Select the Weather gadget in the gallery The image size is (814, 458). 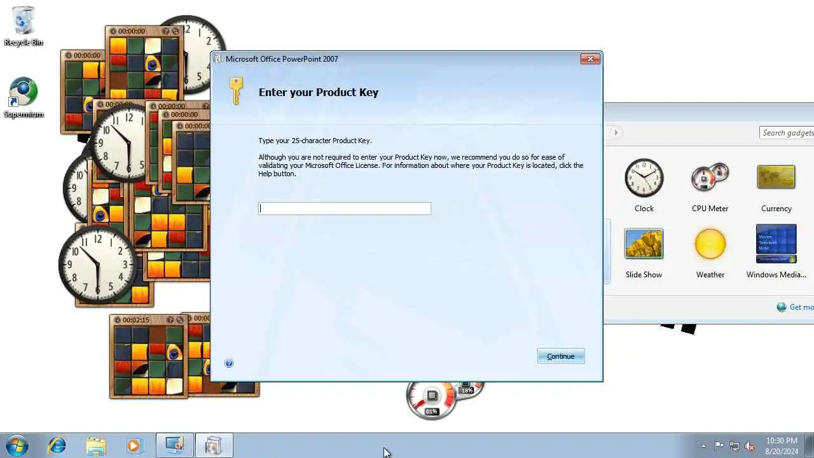(710, 253)
